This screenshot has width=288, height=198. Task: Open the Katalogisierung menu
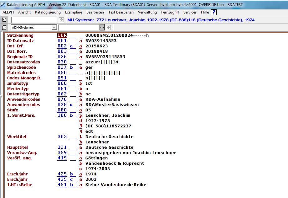pos(48,12)
